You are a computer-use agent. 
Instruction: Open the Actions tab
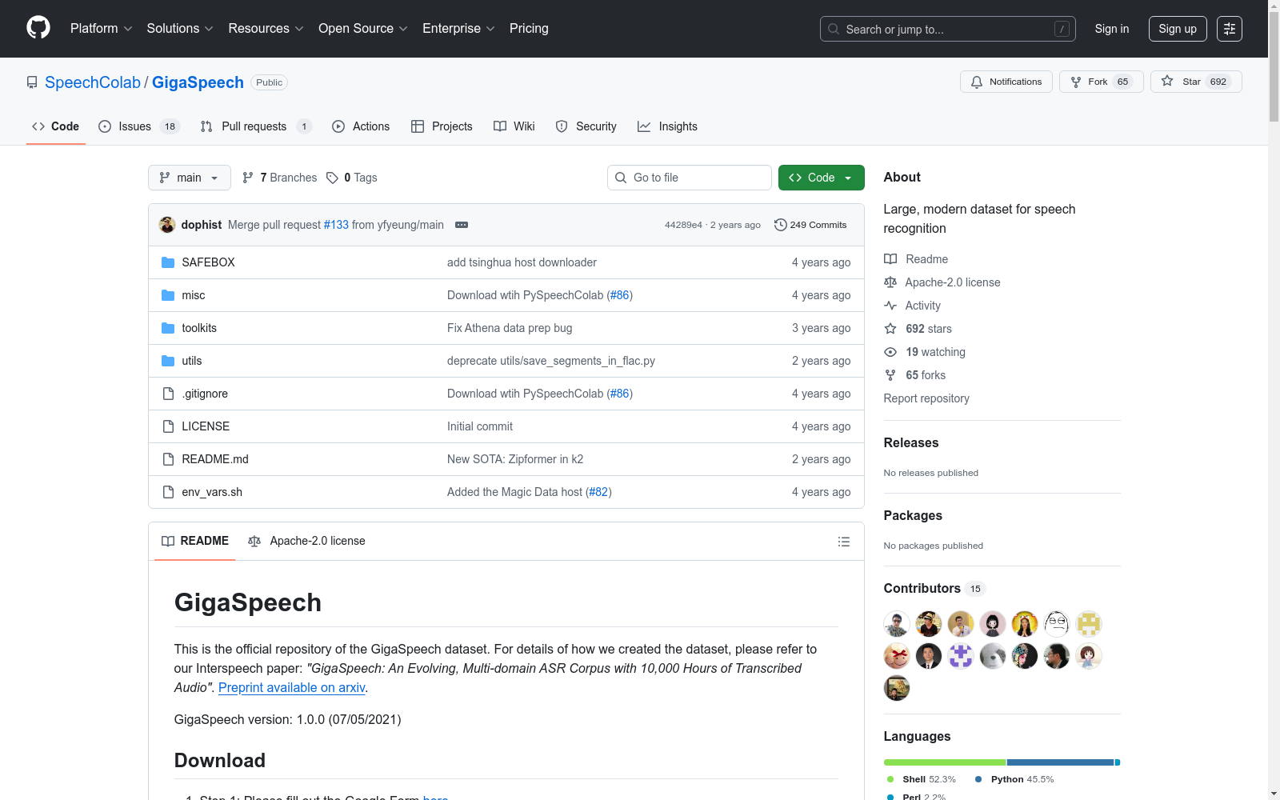361,126
